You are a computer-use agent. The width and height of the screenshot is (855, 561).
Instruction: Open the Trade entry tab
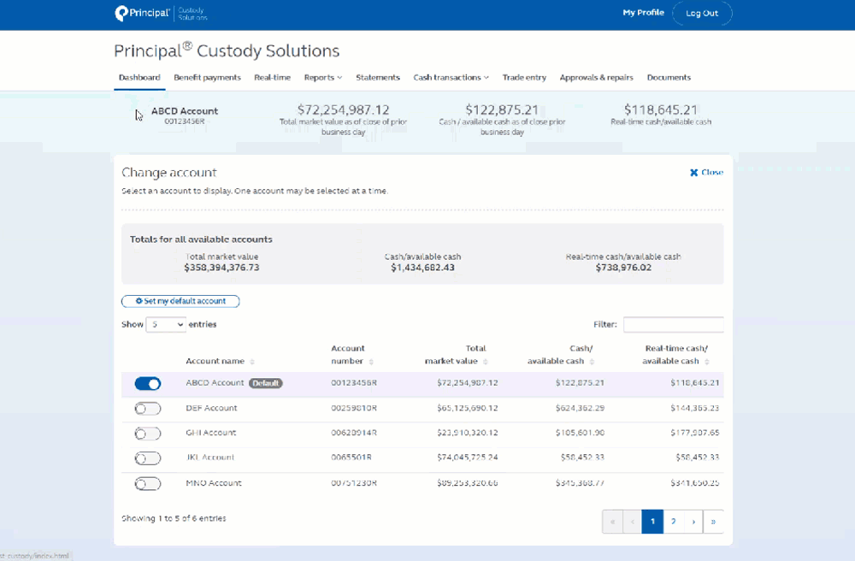pos(524,77)
